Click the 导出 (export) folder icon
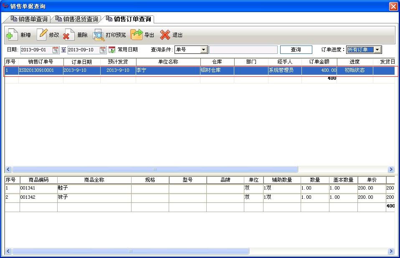Viewport: 400px width, 258px height. [137, 35]
